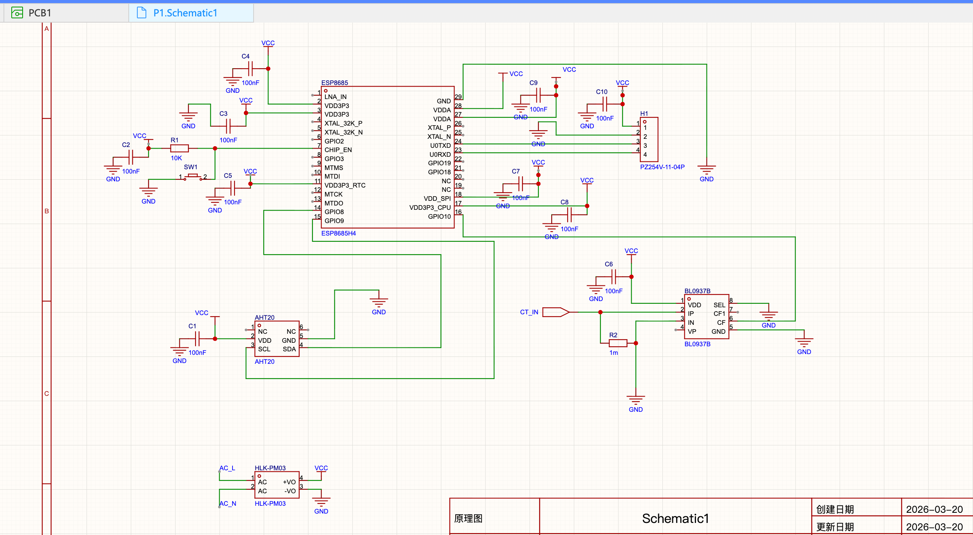Screen dimensions: 973x535
Task: Click the Schematic1 title block text
Action: click(x=675, y=518)
